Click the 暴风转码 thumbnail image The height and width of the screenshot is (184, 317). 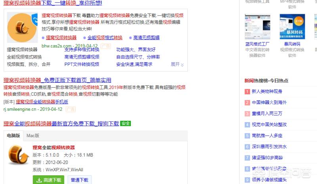pos(292,27)
